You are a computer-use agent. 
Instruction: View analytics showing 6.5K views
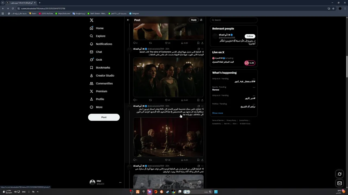click(x=185, y=43)
